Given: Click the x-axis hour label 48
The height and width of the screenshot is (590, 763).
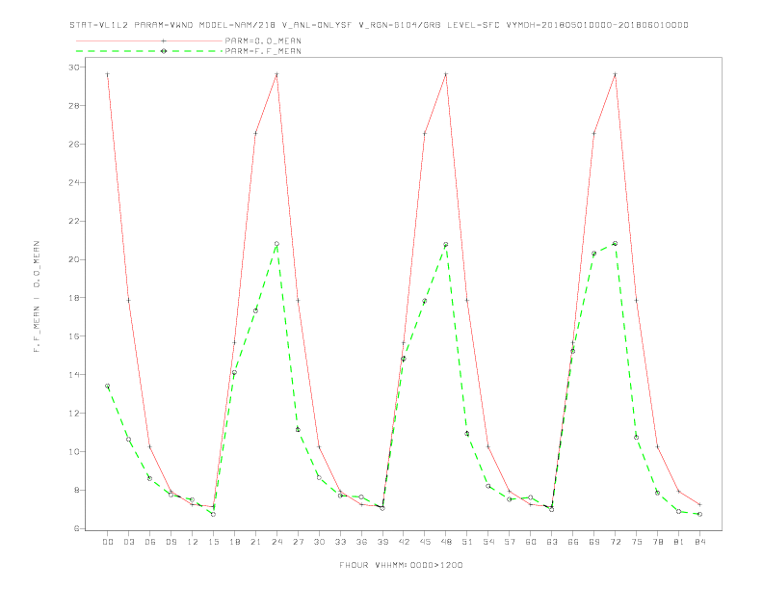Looking at the screenshot, I should [x=446, y=542].
